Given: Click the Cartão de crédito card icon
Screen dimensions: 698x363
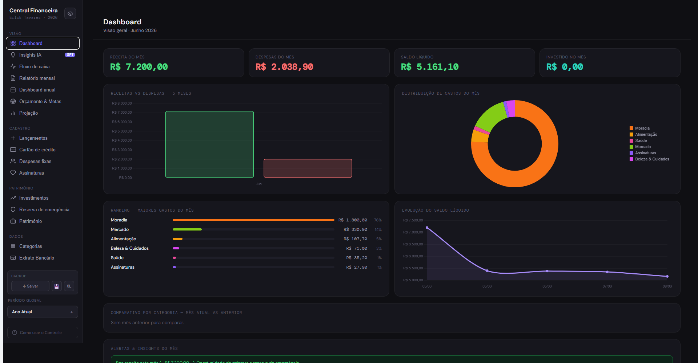Looking at the screenshot, I should pos(13,150).
